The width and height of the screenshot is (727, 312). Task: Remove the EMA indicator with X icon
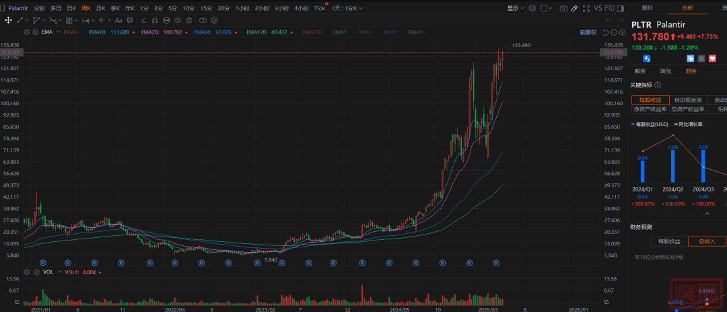tap(34, 32)
